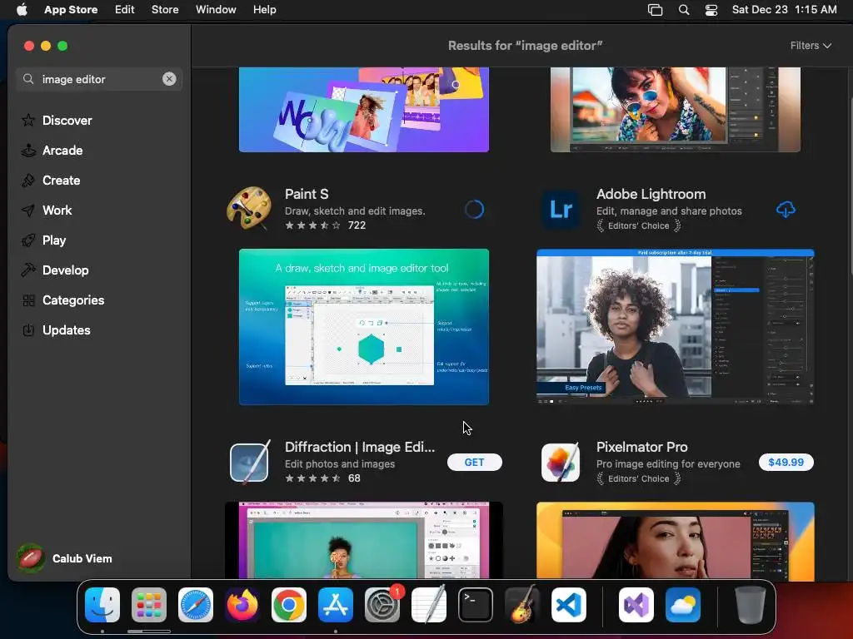Image resolution: width=853 pixels, height=639 pixels.
Task: Open the App Store menu in menu bar
Action: [71, 10]
